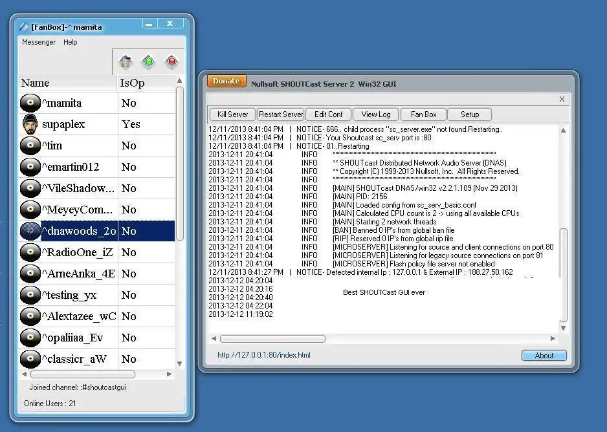Click the disc avatar next to ^Alextazee_wC
The width and height of the screenshot is (607, 432).
[x=30, y=316]
